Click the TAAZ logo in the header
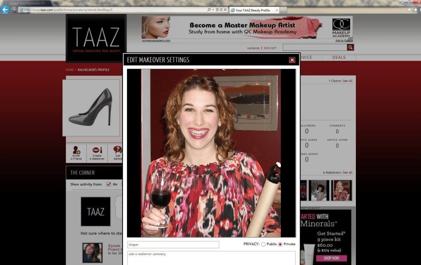 coord(96,38)
